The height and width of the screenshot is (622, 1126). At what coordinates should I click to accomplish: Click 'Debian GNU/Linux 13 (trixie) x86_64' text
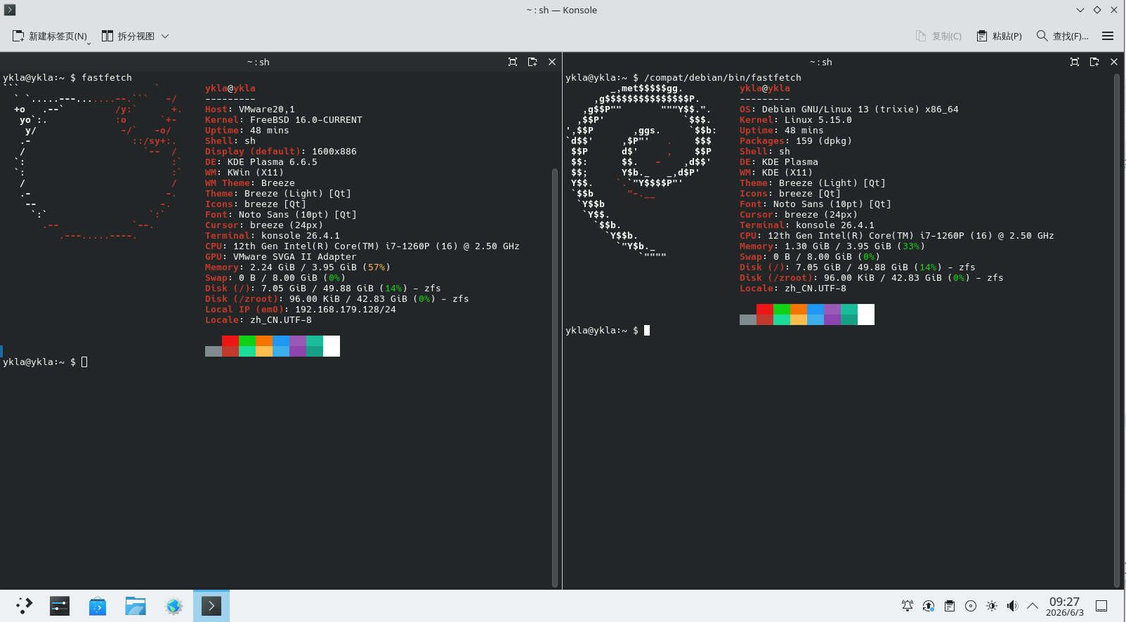[x=860, y=110]
